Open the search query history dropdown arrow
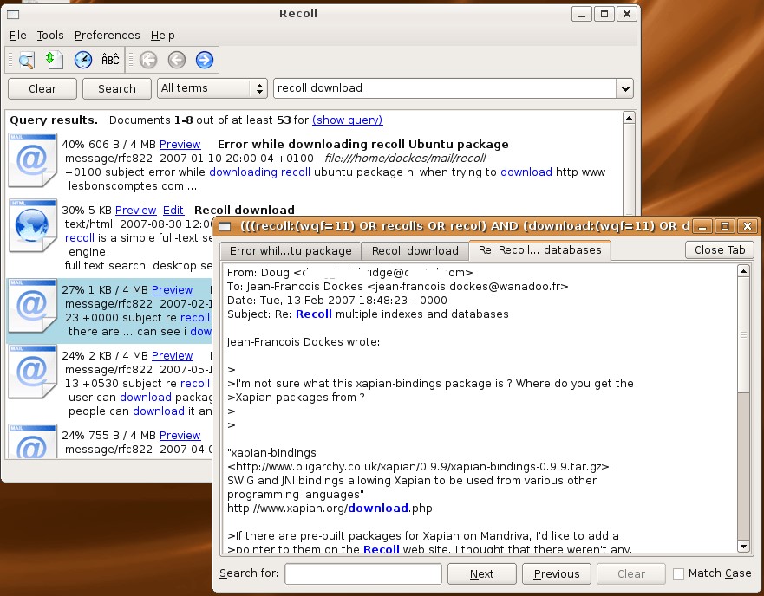Image resolution: width=764 pixels, height=596 pixels. click(624, 88)
